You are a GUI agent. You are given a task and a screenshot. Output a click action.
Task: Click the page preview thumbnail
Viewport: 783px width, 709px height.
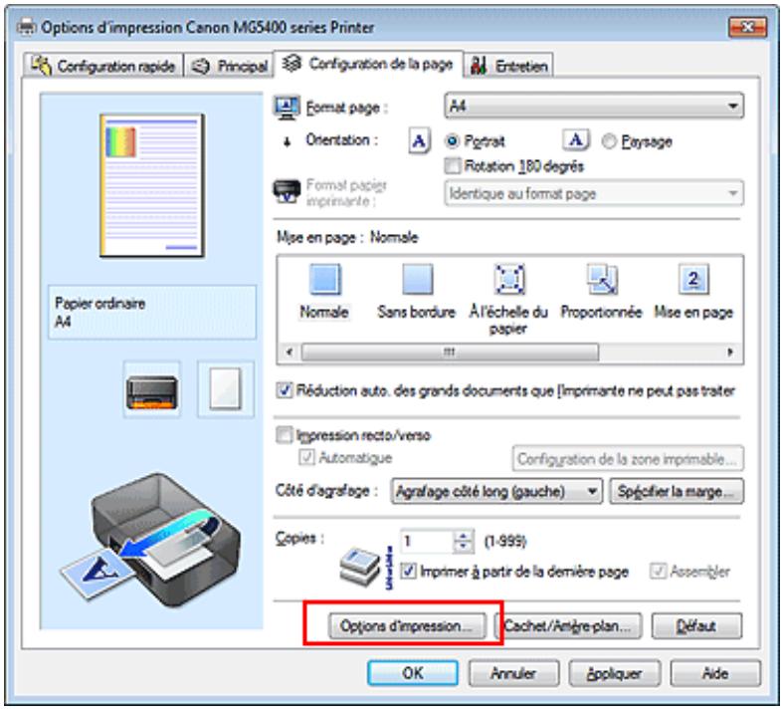(152, 186)
